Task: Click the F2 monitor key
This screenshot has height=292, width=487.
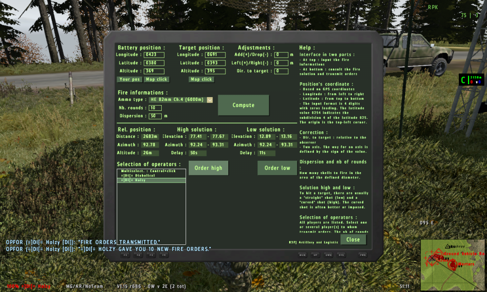Action: click(x=138, y=255)
